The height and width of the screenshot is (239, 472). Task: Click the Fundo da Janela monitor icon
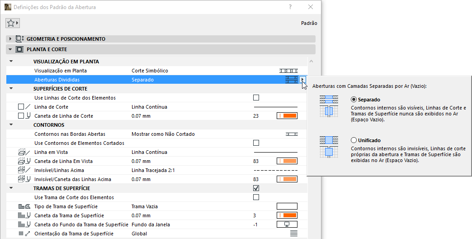tap(287, 225)
